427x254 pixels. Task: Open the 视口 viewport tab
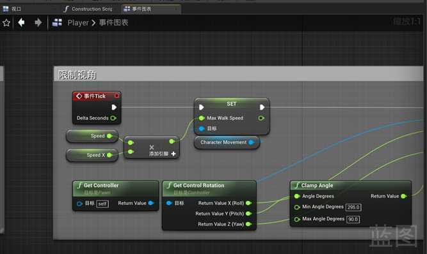pos(16,9)
